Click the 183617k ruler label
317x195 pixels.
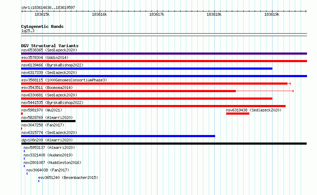[157, 14]
